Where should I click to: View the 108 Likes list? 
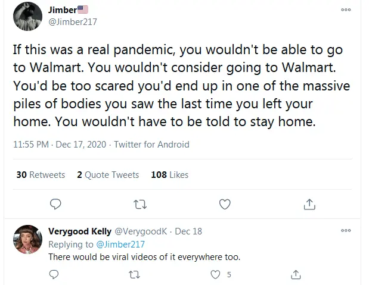(170, 175)
